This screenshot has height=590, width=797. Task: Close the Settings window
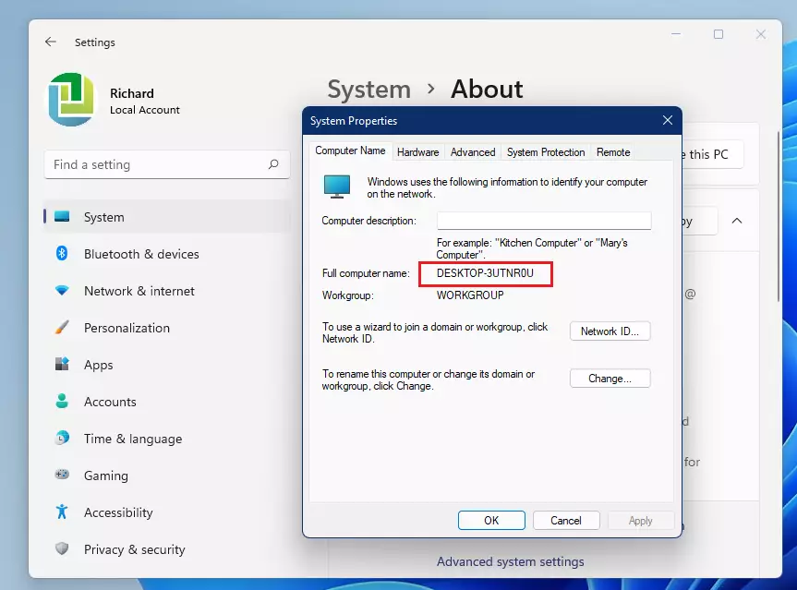(x=761, y=34)
